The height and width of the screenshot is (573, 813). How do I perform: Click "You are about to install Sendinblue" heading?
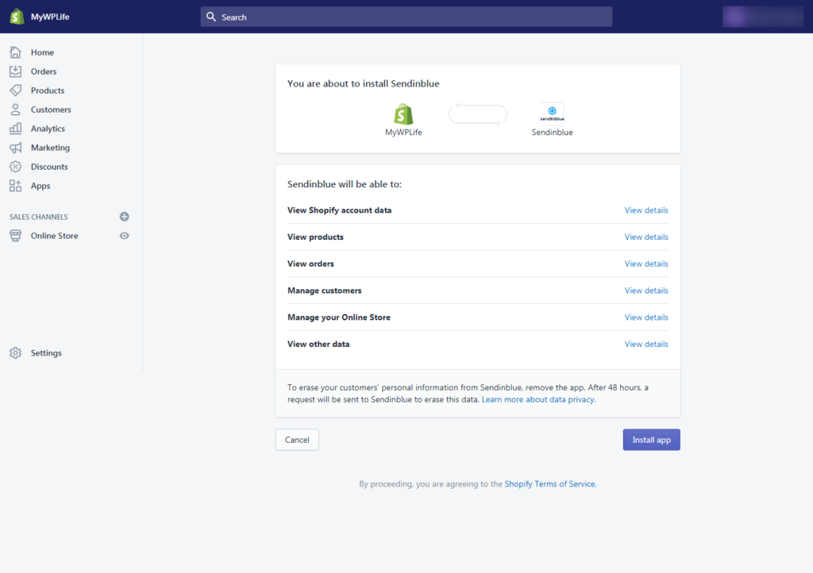tap(364, 83)
